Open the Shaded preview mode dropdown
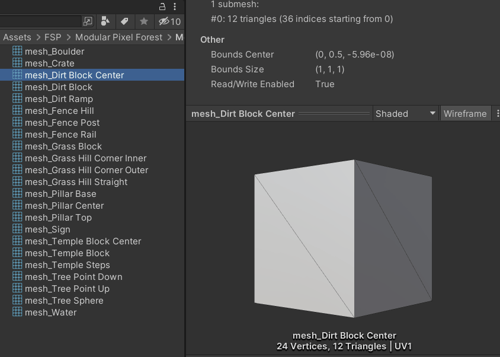The height and width of the screenshot is (357, 500). click(405, 114)
